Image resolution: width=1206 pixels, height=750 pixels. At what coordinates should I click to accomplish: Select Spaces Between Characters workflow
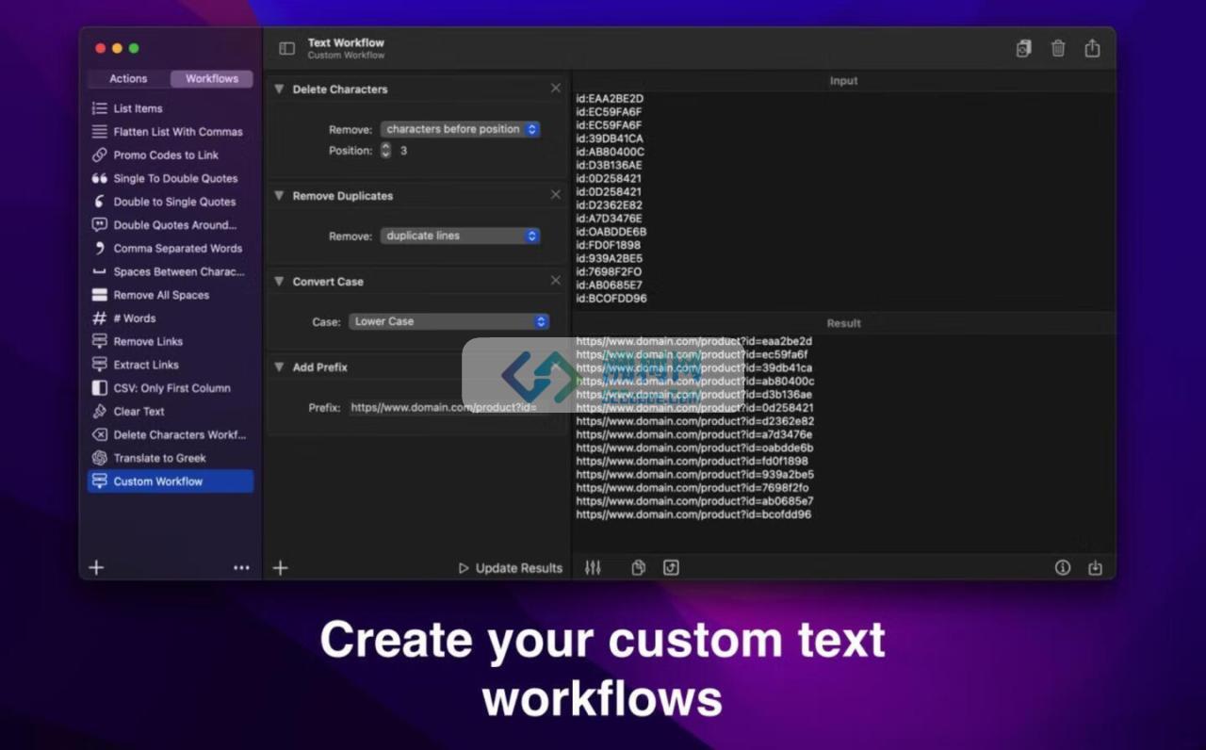[x=171, y=271]
